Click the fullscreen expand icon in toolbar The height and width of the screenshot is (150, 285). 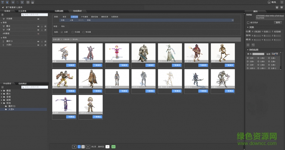coord(22,2)
